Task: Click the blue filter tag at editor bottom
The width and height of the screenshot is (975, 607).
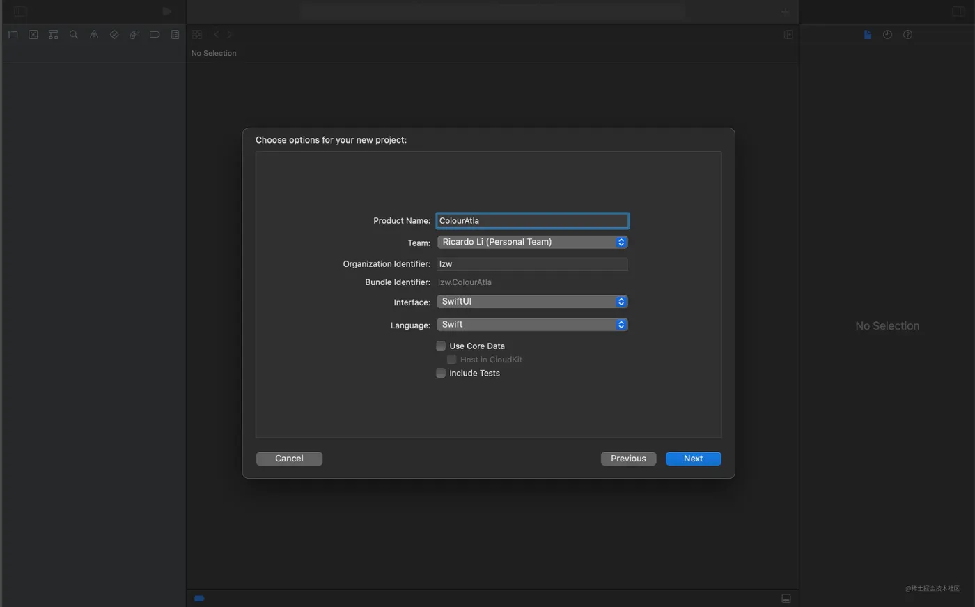Action: pos(199,598)
